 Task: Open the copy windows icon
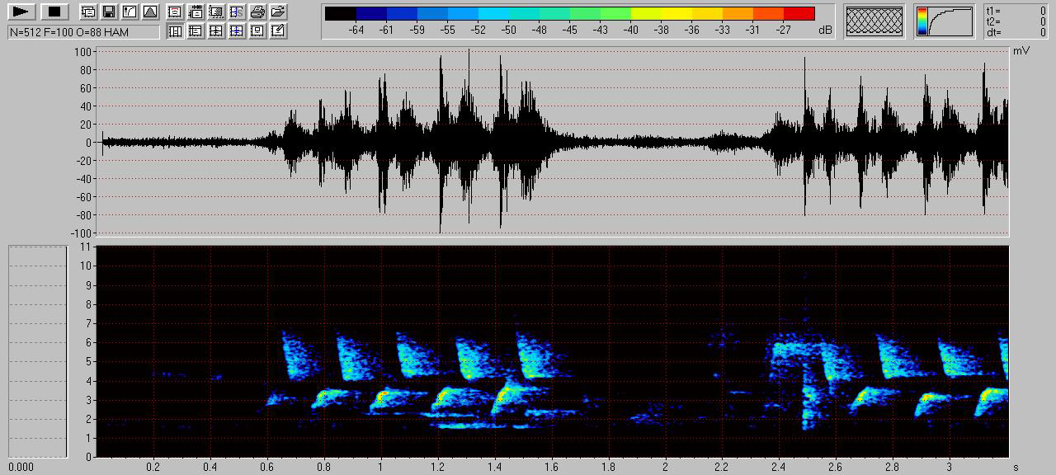click(x=88, y=12)
